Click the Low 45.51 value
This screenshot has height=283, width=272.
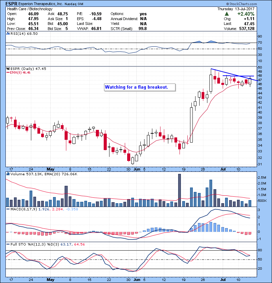[33, 24]
